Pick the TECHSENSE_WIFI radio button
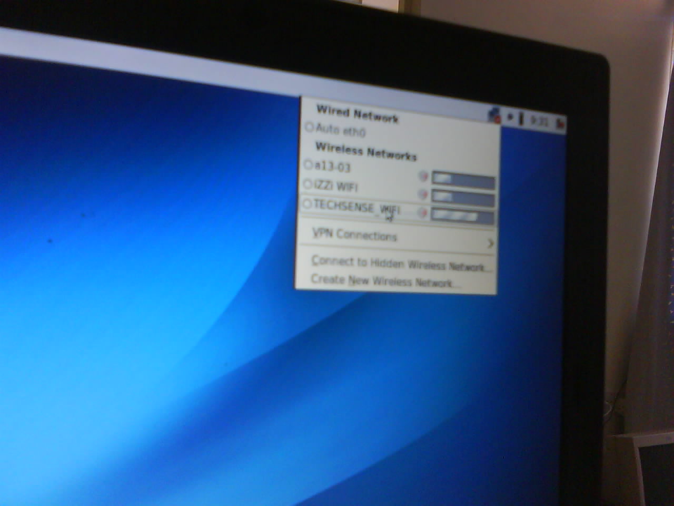The image size is (674, 506). [x=307, y=203]
